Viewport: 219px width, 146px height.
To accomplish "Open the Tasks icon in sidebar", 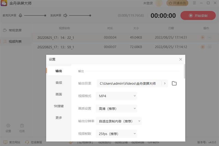I will [x=22, y=126].
